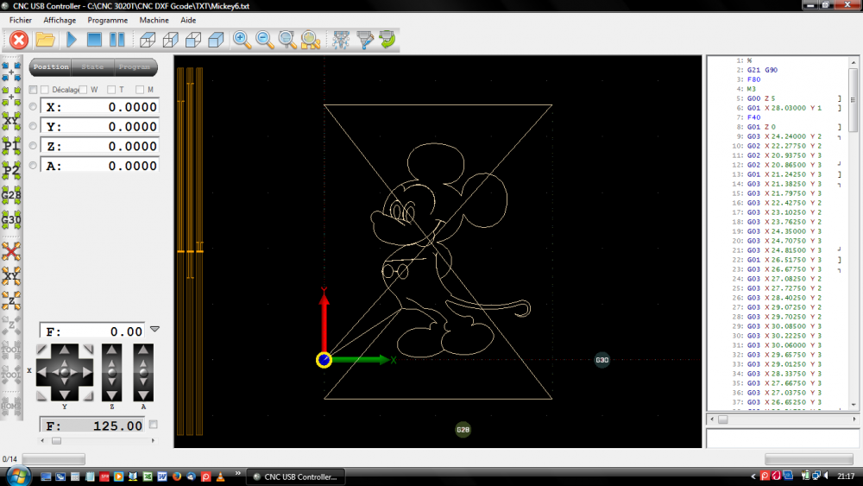Click the zoom to fit magnifier icon
Screen dimensions: 863x486
[311, 40]
